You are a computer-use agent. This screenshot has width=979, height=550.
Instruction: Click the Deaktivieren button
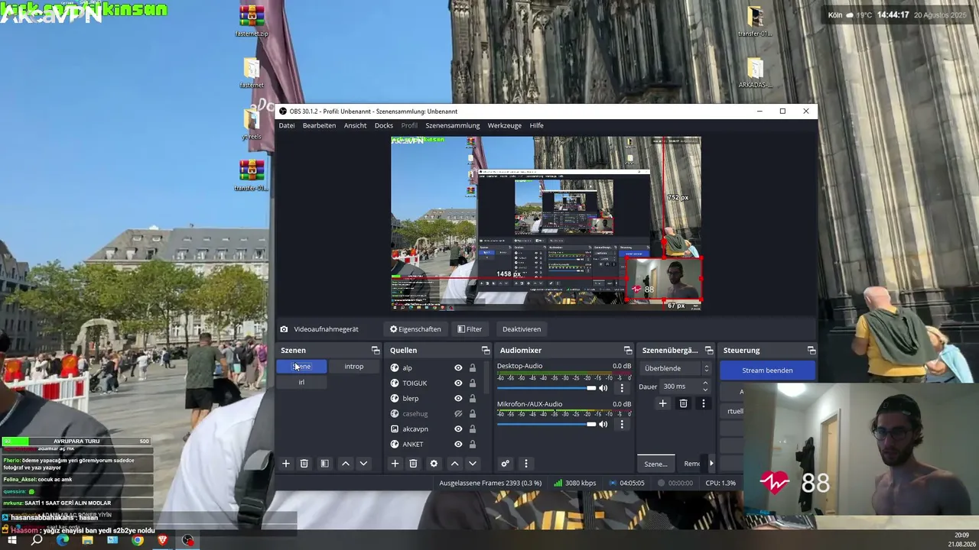[x=522, y=329]
